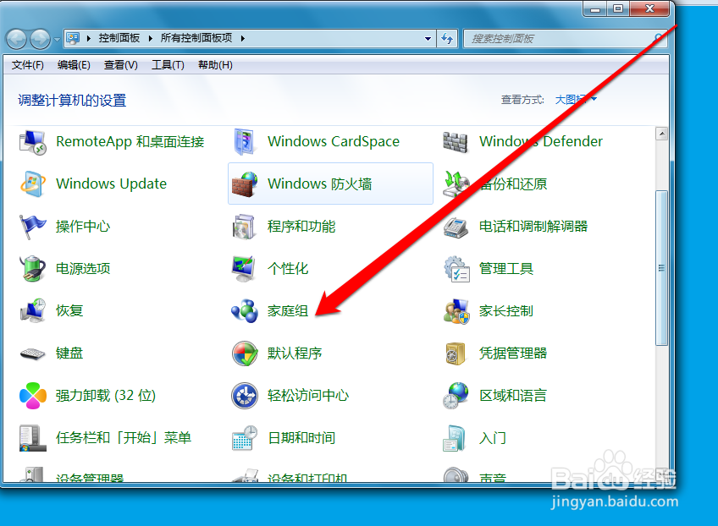This screenshot has height=526, width=718.
Task: Click the 轻松访问中心 text link
Action: pos(308,396)
